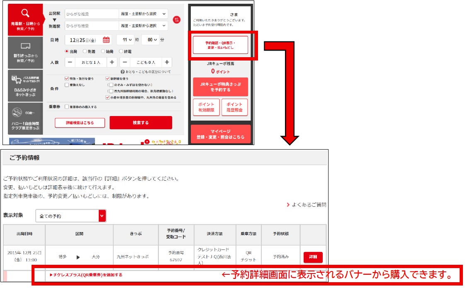This screenshot has width=465, height=288.
Task: Open B&Sみやざきネットきっぷ tab
Action: 25,86
